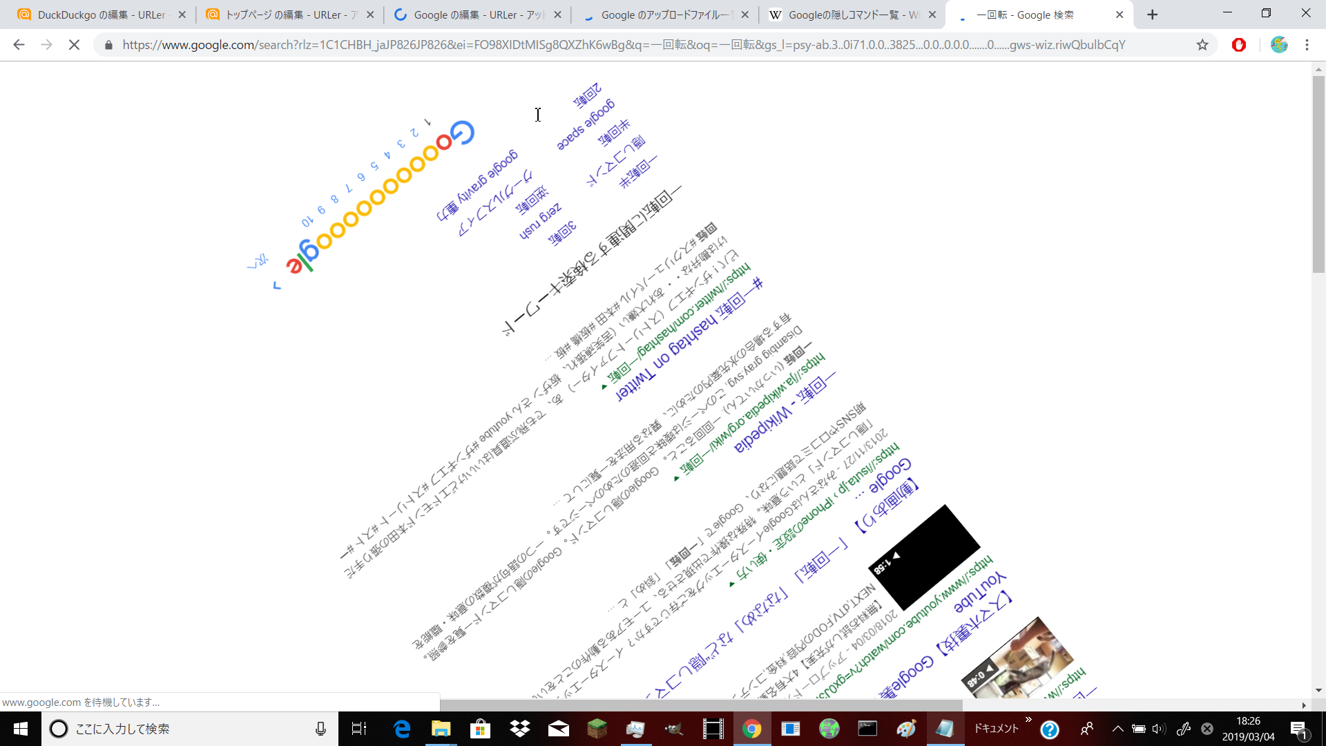Open the 'google gravity 重力' related search
The height and width of the screenshot is (746, 1326).
coord(477,185)
